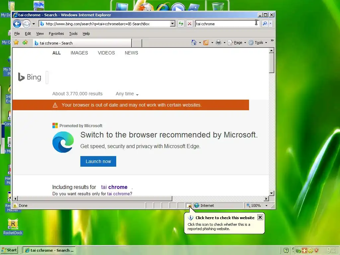
Task: Click the RSS Feeds icon
Action: coord(206,42)
